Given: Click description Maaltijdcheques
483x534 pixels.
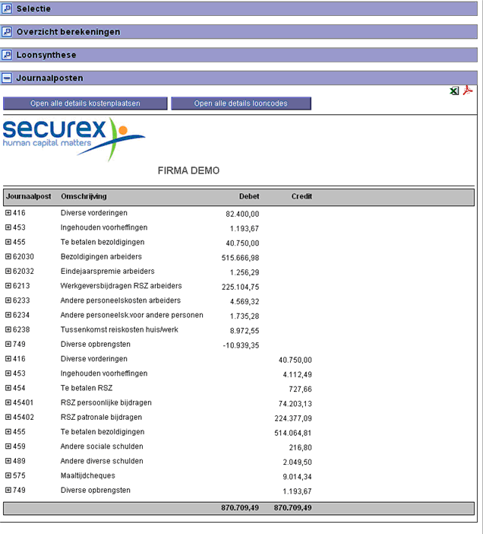Looking at the screenshot, I should 87,475.
